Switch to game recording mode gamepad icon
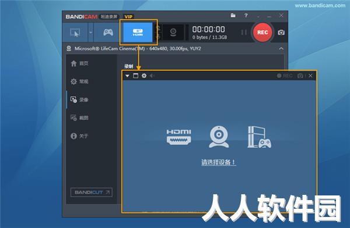 coord(108,33)
